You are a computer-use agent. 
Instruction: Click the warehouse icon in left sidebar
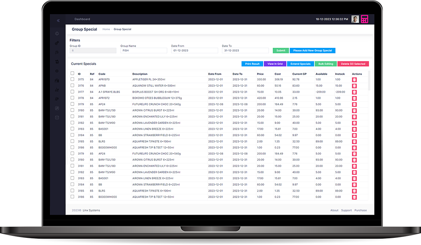(x=57, y=80)
